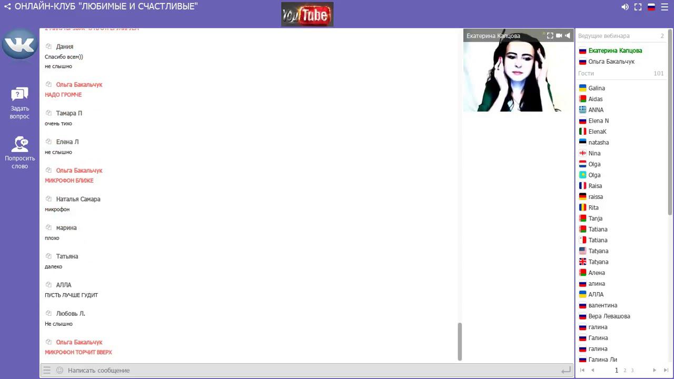Viewport: 674px width, 379px height.
Task: Select guest Nina in the list
Action: (x=594, y=153)
